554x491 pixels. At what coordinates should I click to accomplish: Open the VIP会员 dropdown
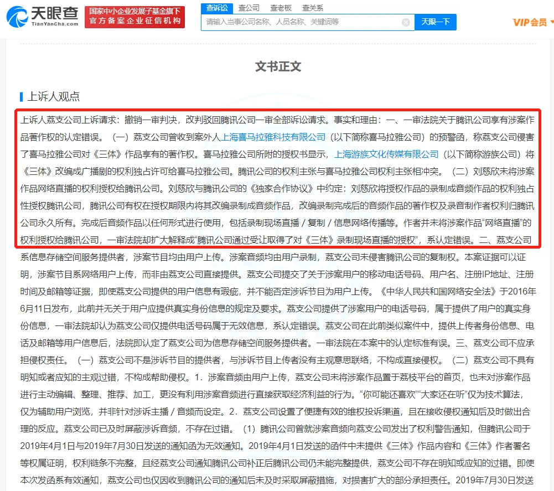click(x=533, y=22)
